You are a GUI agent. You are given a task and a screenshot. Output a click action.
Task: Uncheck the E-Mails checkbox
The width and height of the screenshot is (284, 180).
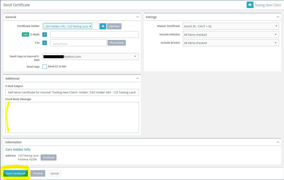click(45, 34)
